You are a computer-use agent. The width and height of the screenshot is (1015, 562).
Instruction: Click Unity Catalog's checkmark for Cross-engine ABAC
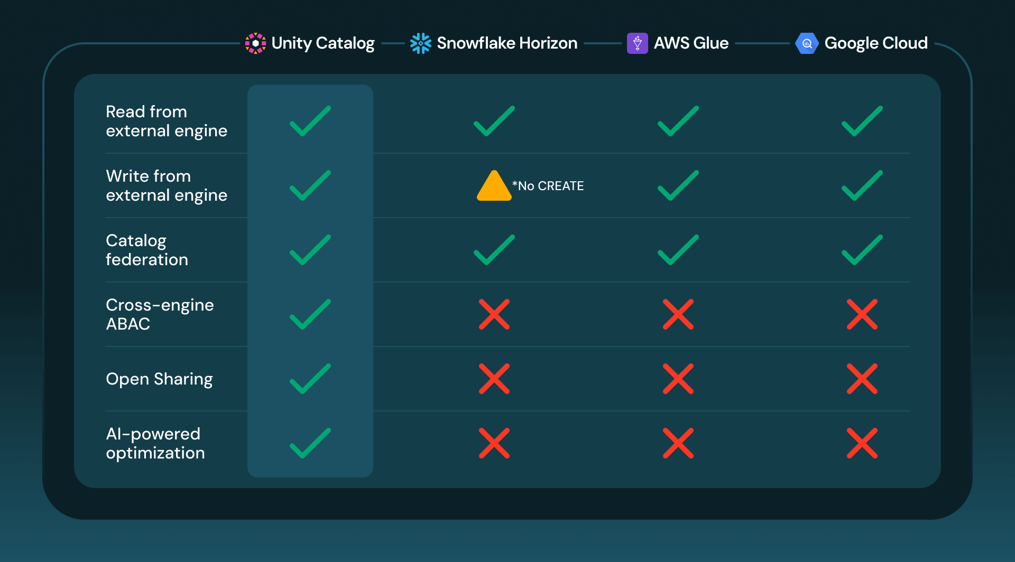(310, 314)
